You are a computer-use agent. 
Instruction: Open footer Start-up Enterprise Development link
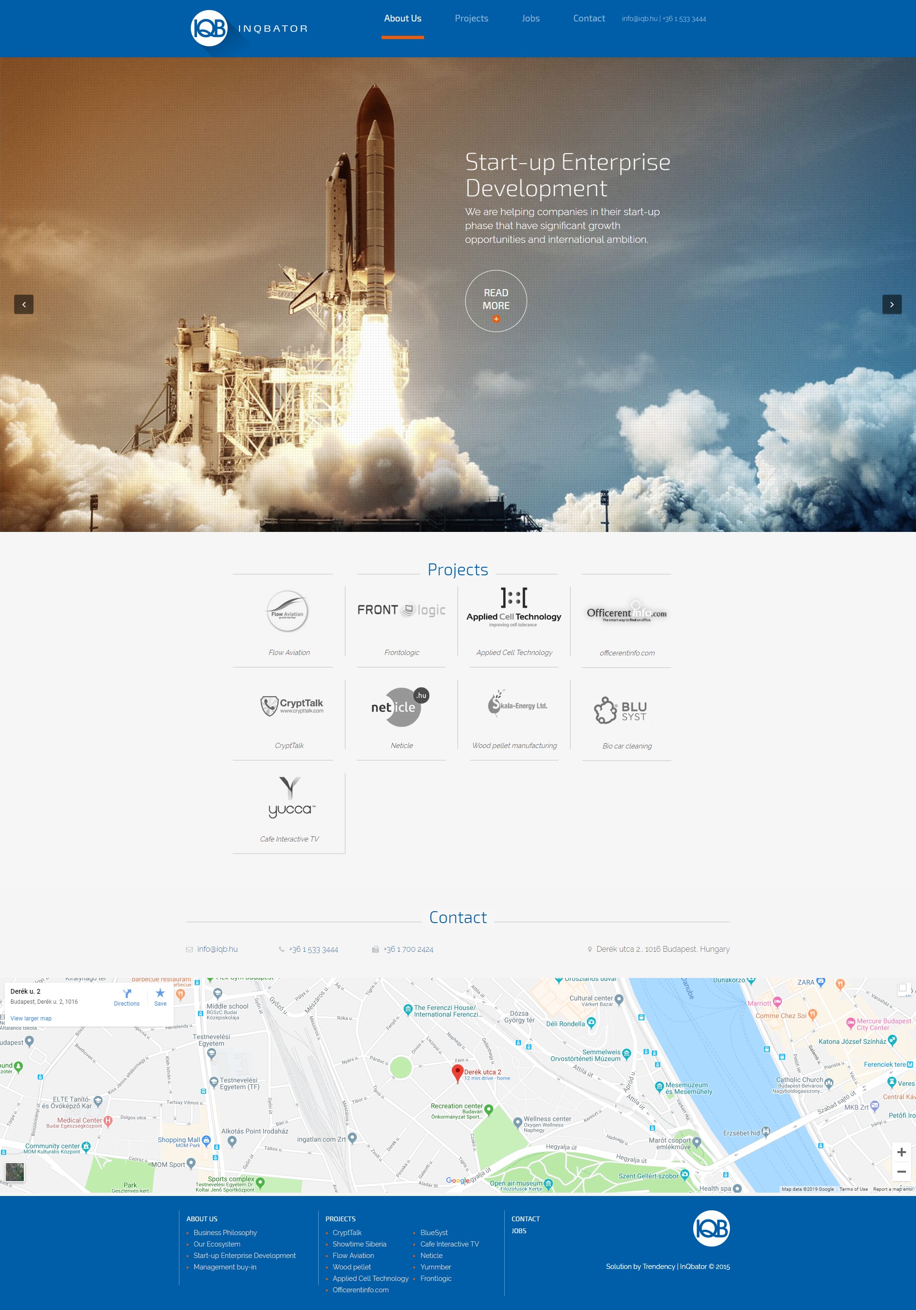244,1255
